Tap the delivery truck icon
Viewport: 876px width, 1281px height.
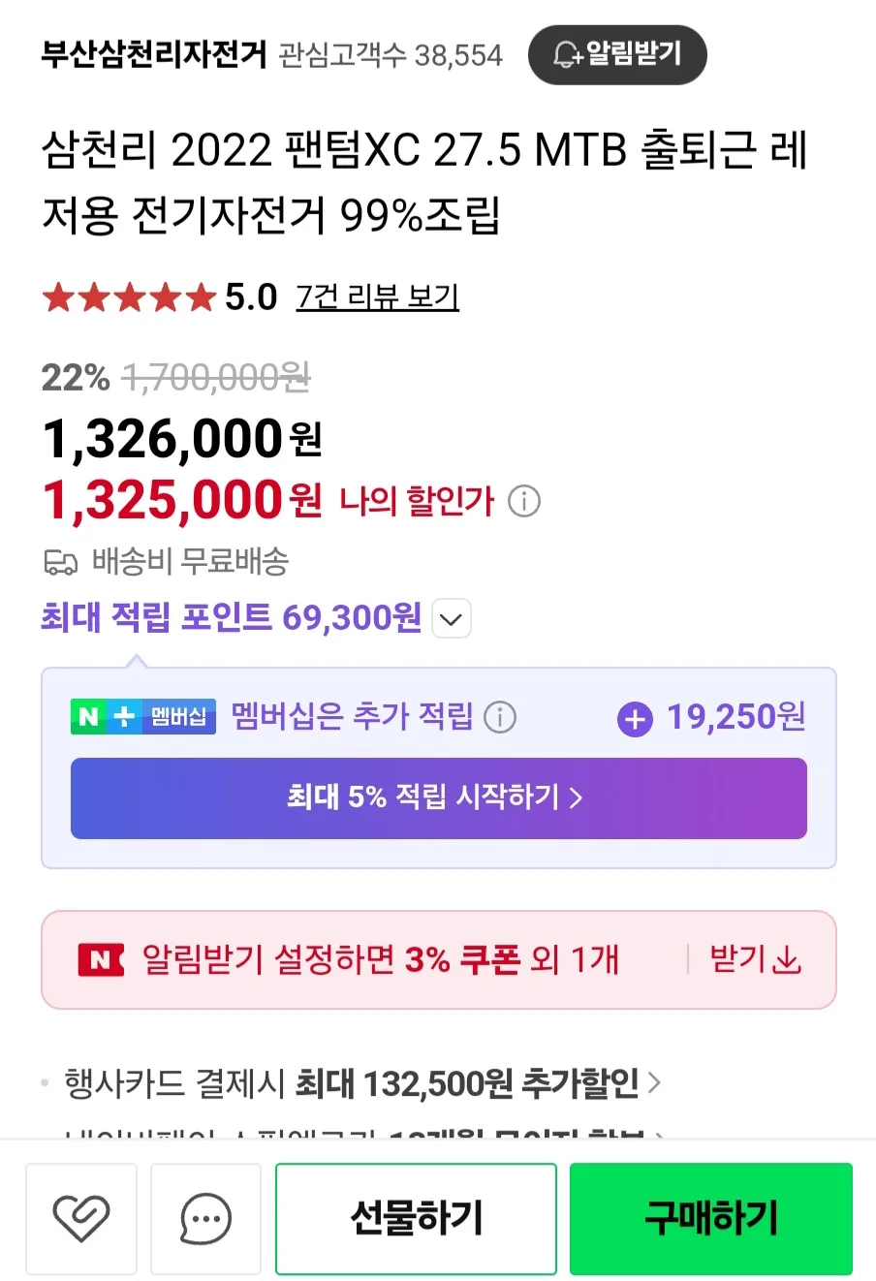(x=61, y=562)
